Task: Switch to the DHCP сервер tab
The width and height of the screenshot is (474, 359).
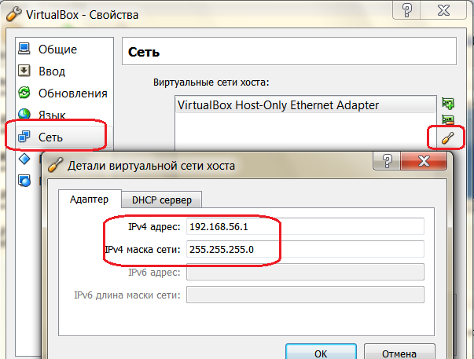Action: (162, 200)
